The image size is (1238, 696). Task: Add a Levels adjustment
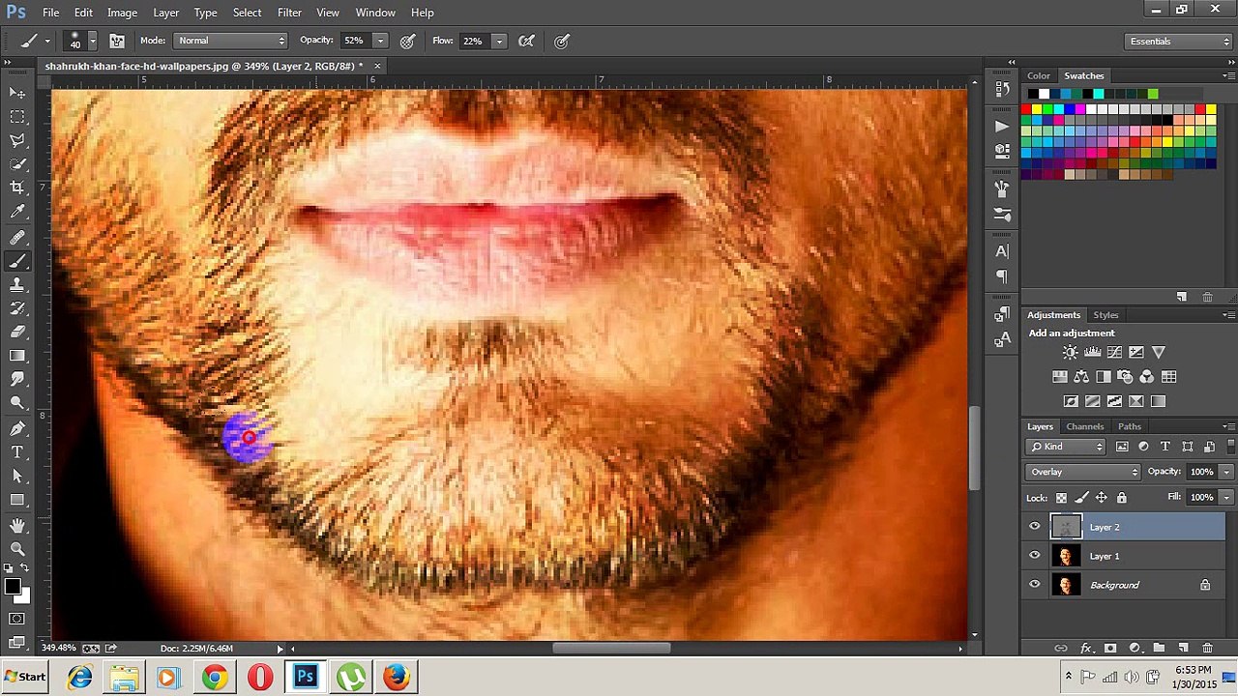tap(1092, 353)
